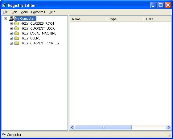Screen dimensions: 173x139
Task: Expand the HKEY_USERS key
Action: [x=11, y=38]
